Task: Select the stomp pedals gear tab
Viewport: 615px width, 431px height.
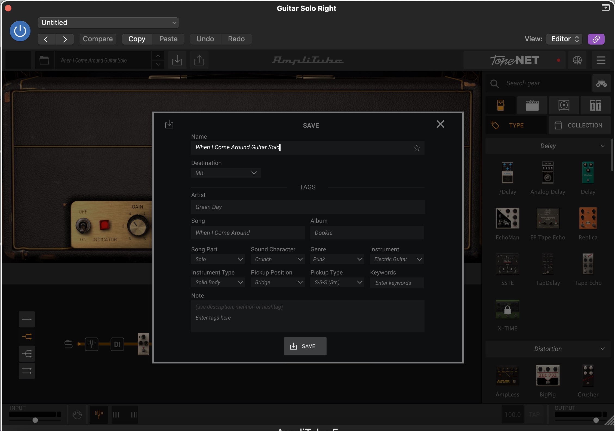Action: pos(501,105)
